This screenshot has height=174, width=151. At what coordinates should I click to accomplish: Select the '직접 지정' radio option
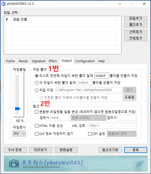tap(37, 90)
